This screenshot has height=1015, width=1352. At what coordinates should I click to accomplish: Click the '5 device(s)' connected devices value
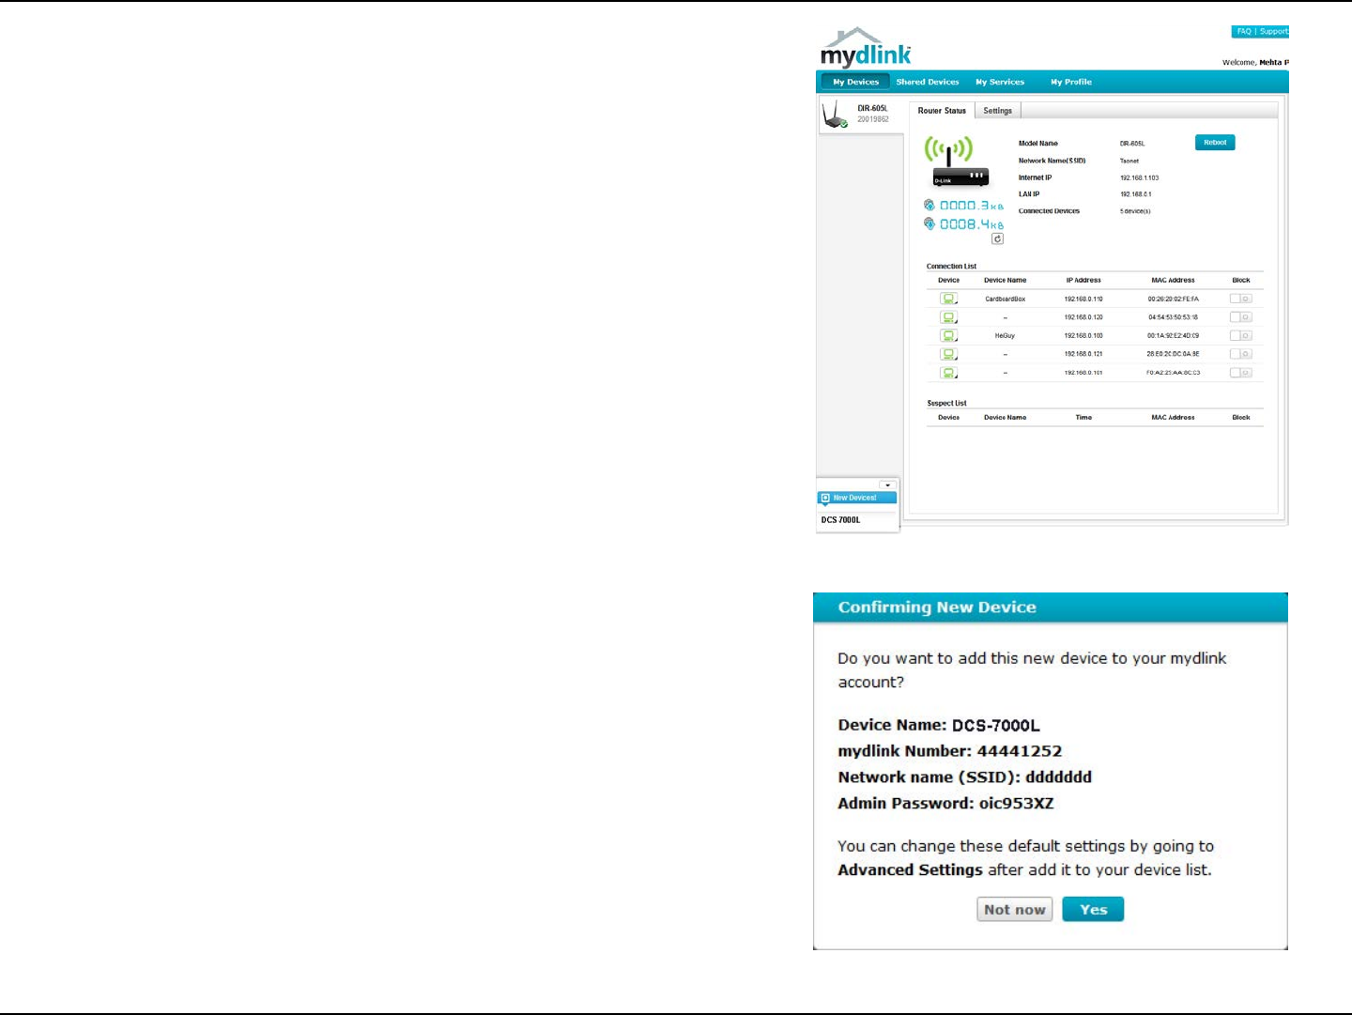pos(1135,211)
